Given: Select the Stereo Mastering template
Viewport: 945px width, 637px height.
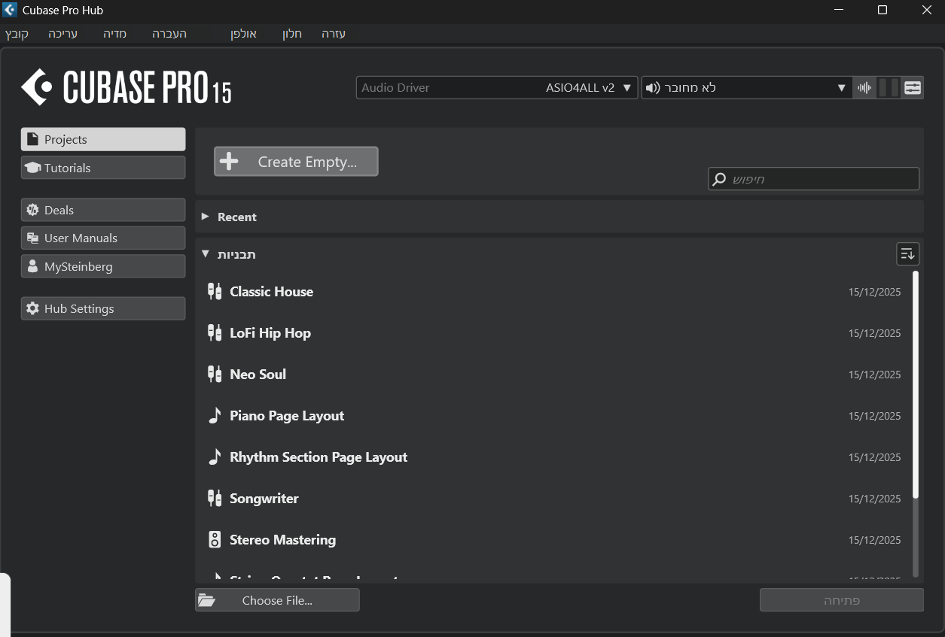Looking at the screenshot, I should [x=553, y=540].
